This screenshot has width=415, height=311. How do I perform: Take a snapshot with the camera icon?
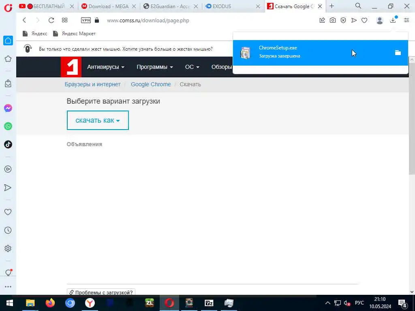[x=333, y=20]
